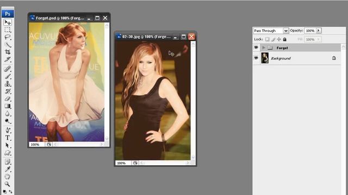Screen dimensions: 348x195
Task: Maximize the Forget.psd document window
Action: (x=97, y=18)
